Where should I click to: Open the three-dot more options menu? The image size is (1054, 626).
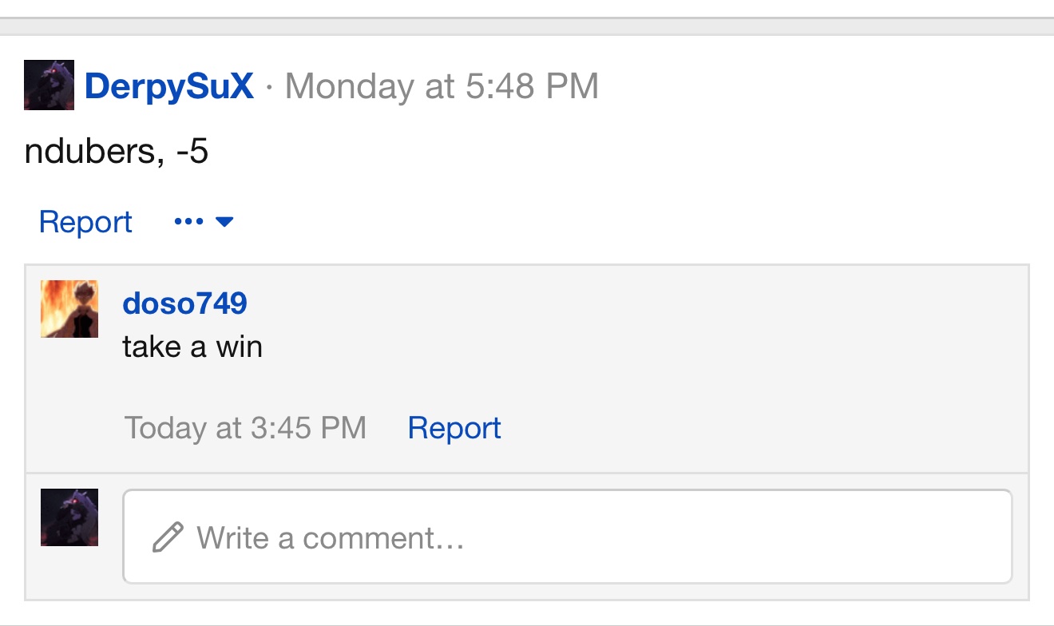(x=188, y=222)
